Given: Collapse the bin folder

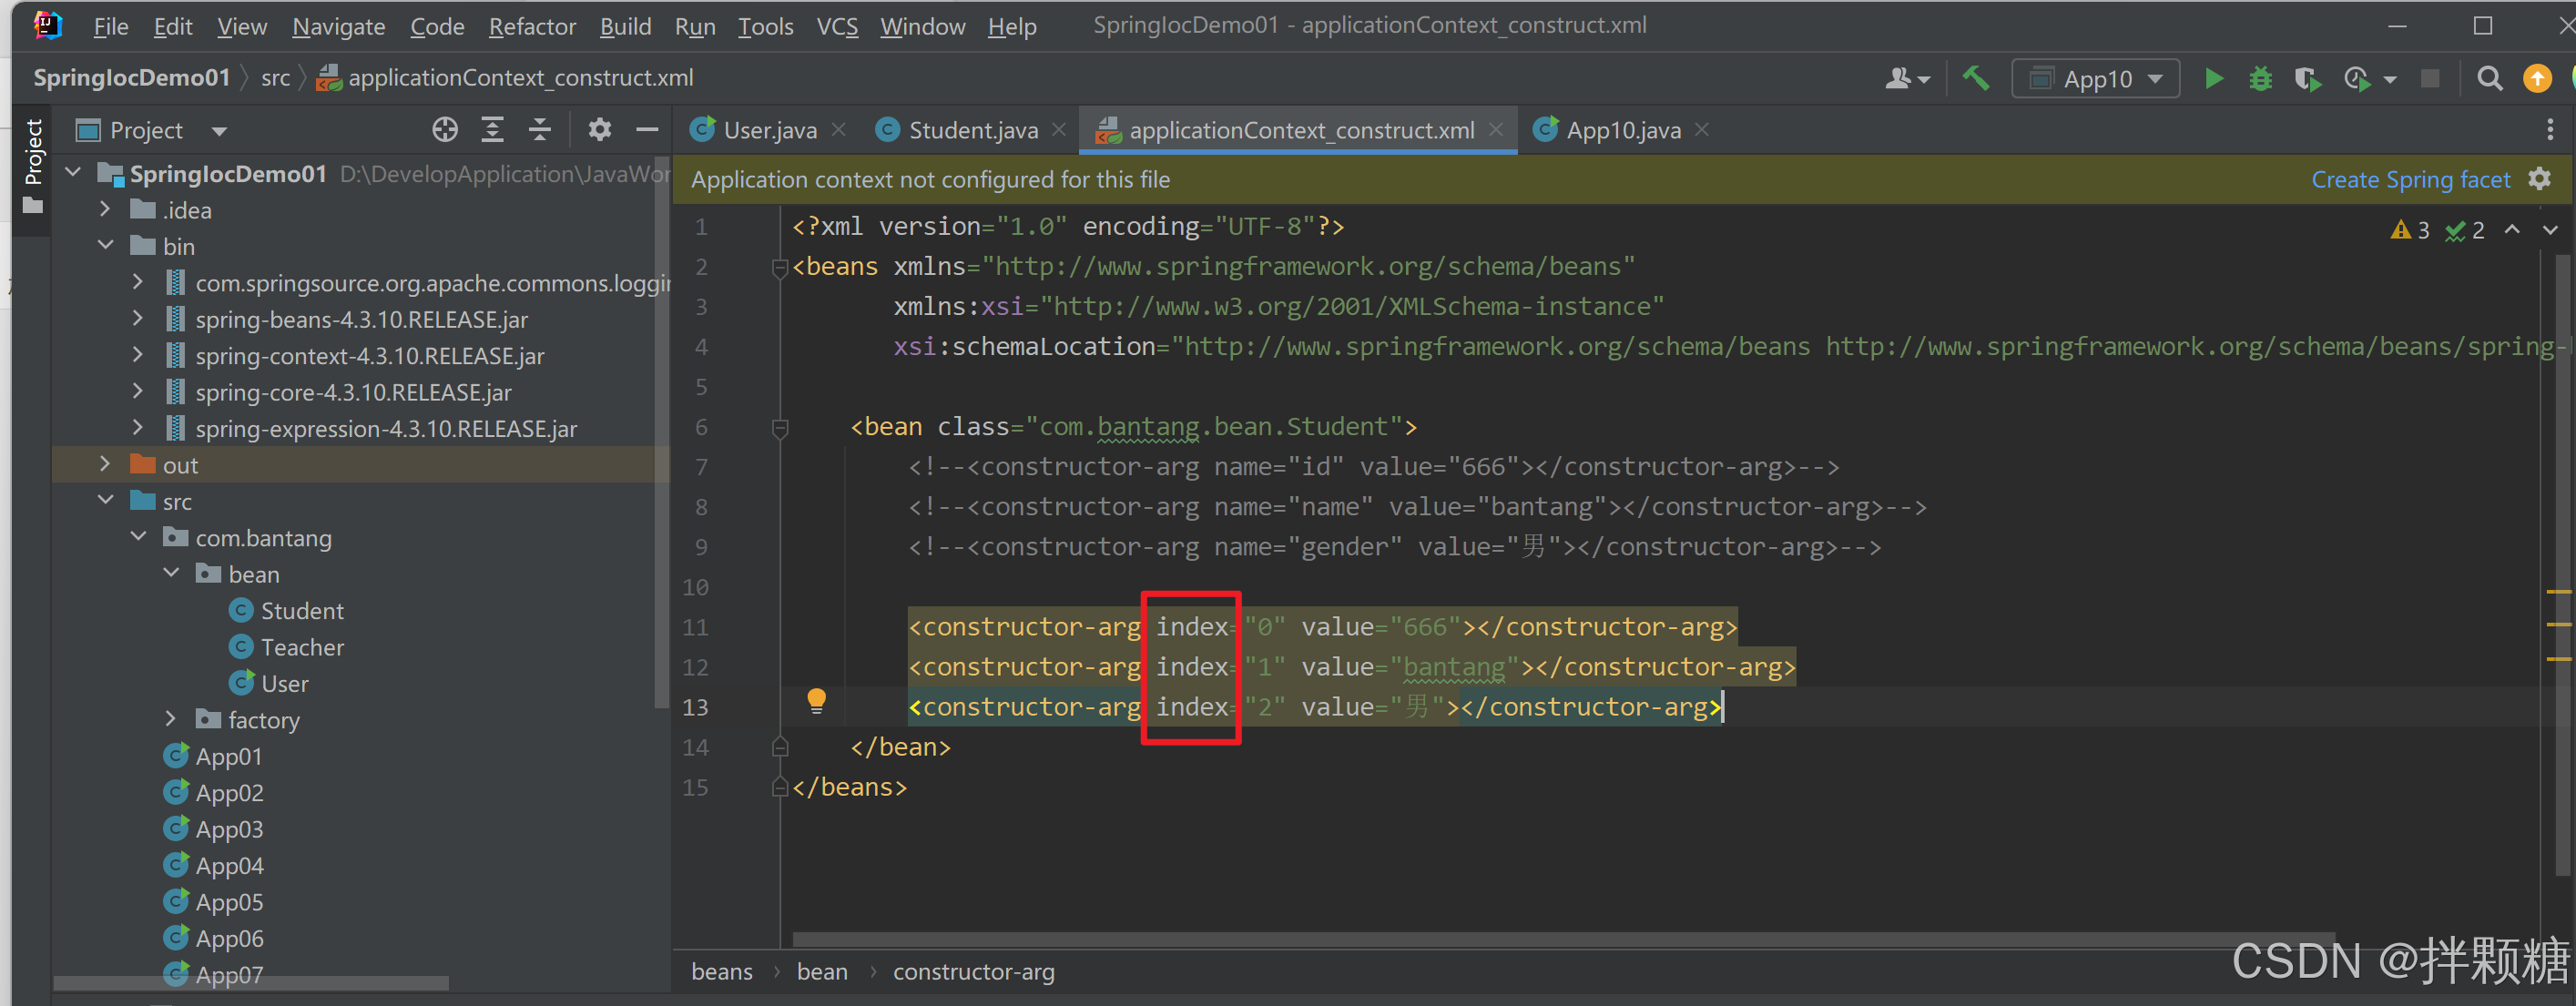Looking at the screenshot, I should [x=106, y=246].
